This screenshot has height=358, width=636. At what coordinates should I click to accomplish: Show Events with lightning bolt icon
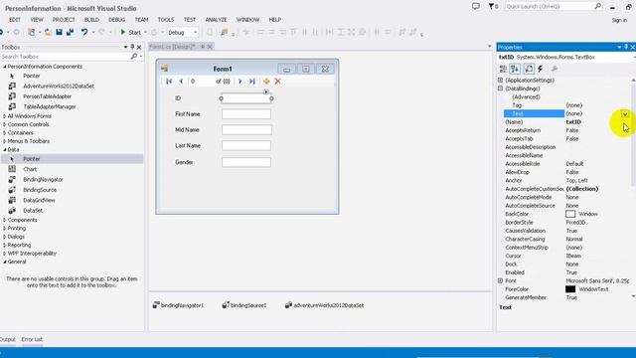click(x=541, y=69)
